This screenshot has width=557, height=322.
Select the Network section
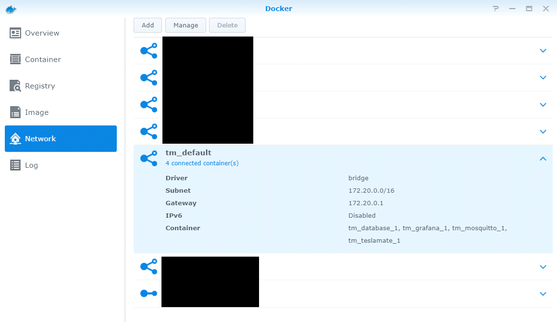[x=61, y=138]
